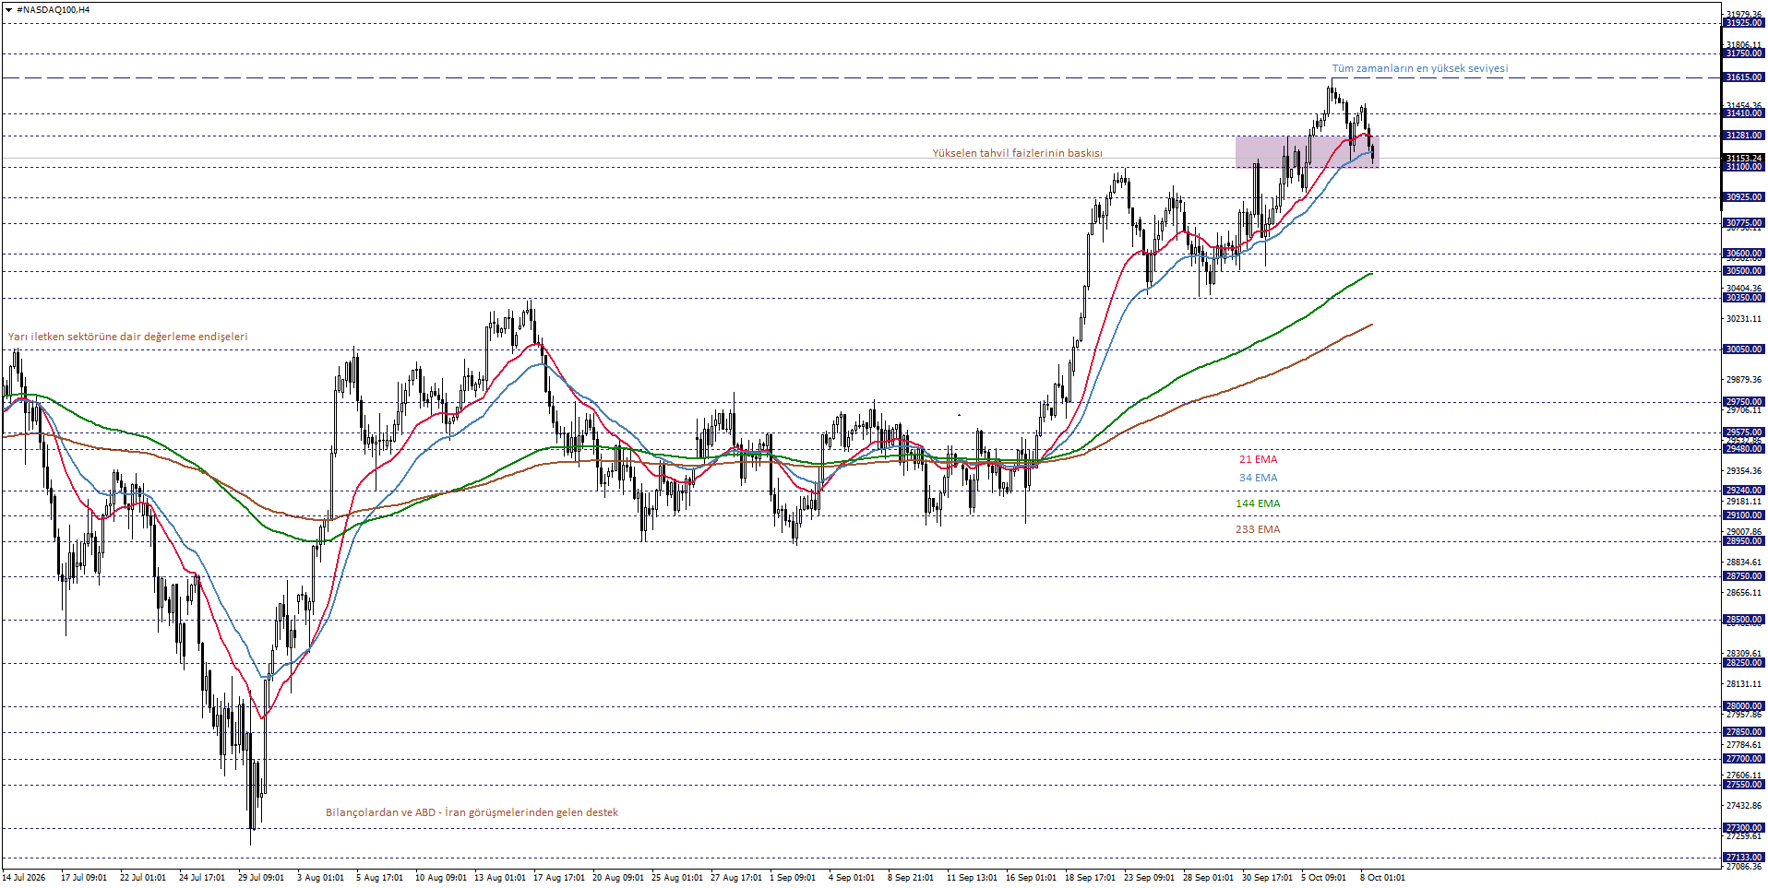Click the 28750.00 price level label
1768x888 pixels.
pyautogui.click(x=1743, y=576)
